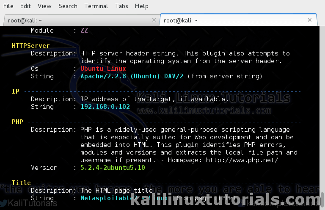Open the Tabs menu
This screenshot has height=210, width=325.
coord(121,6)
